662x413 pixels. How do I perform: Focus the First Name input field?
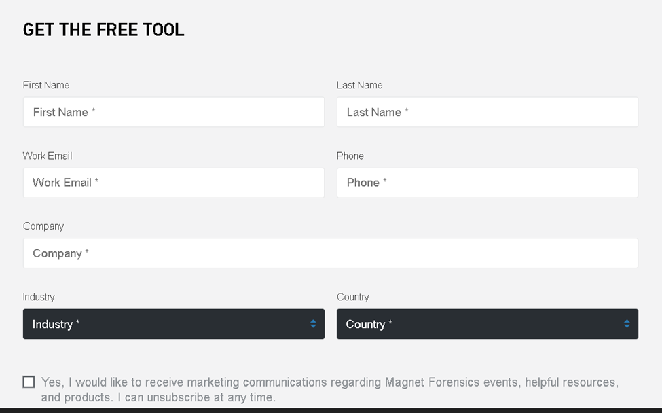tap(173, 112)
